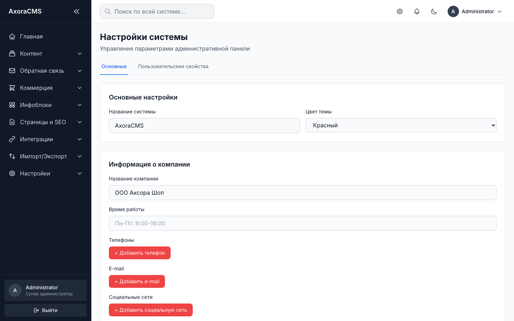Click the Выйти logout button
514x321 pixels.
click(45, 310)
